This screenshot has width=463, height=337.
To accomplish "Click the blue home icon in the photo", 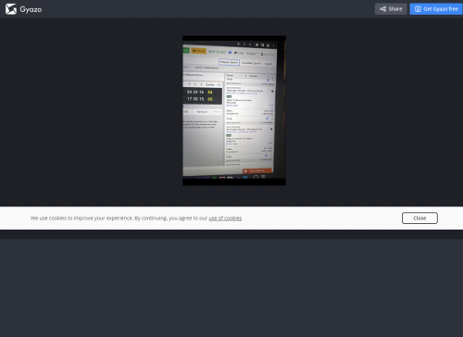I will (230, 52).
